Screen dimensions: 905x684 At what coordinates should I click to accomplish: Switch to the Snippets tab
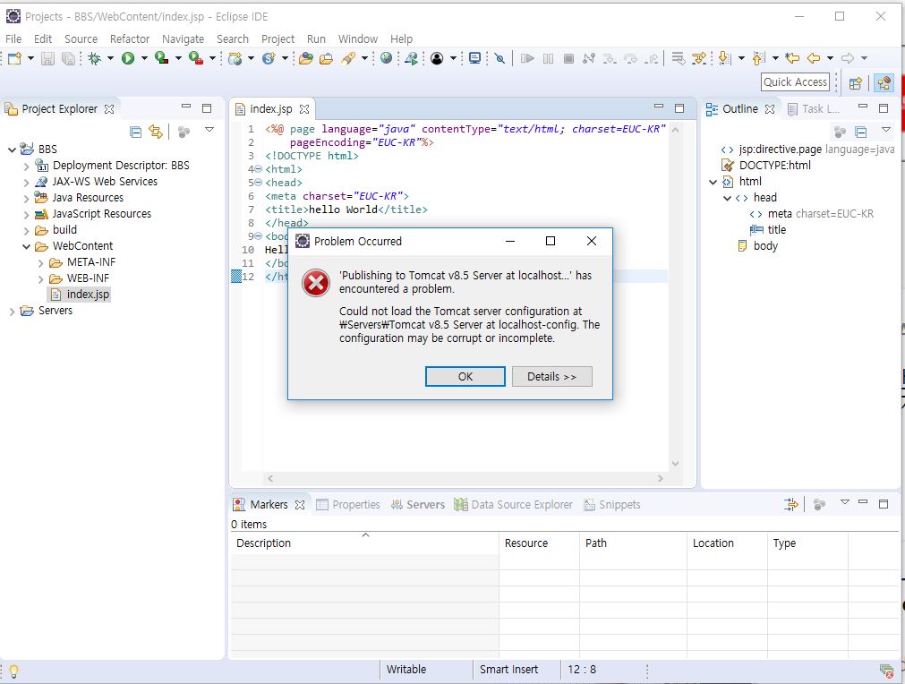[x=611, y=504]
